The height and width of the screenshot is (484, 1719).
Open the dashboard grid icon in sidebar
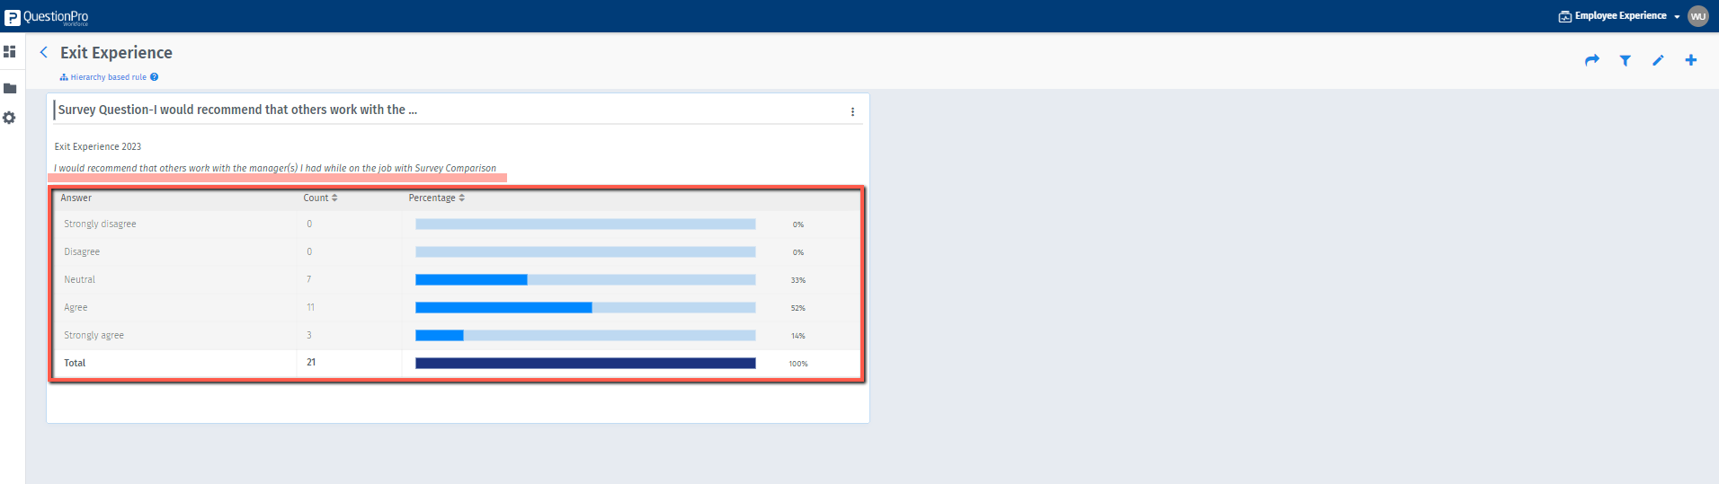coord(10,51)
